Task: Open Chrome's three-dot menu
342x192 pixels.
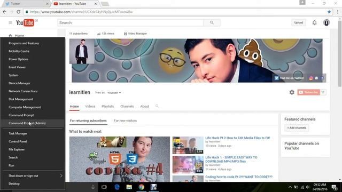Action: (x=337, y=12)
